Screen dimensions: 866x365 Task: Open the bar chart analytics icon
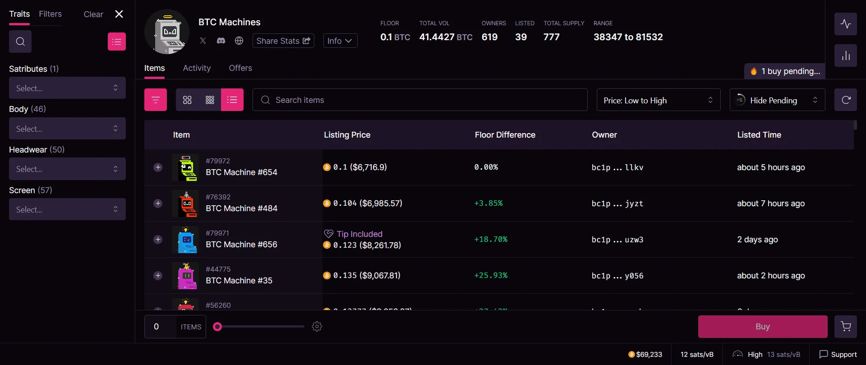(x=846, y=55)
